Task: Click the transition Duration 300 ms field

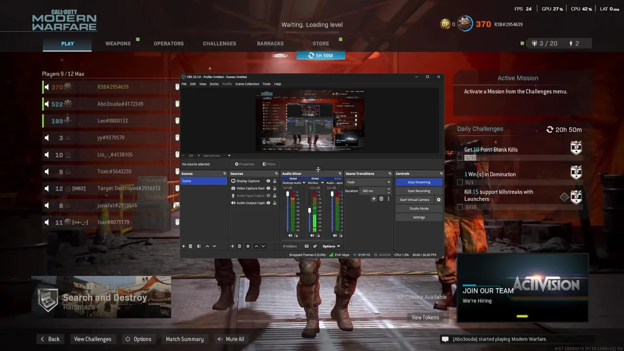Action: tap(372, 191)
